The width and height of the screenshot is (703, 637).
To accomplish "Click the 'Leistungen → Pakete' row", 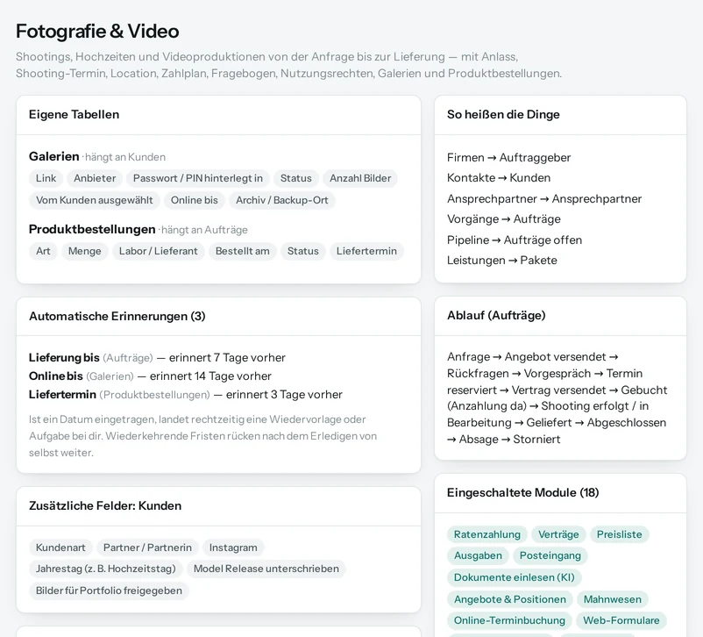I will 502,261.
